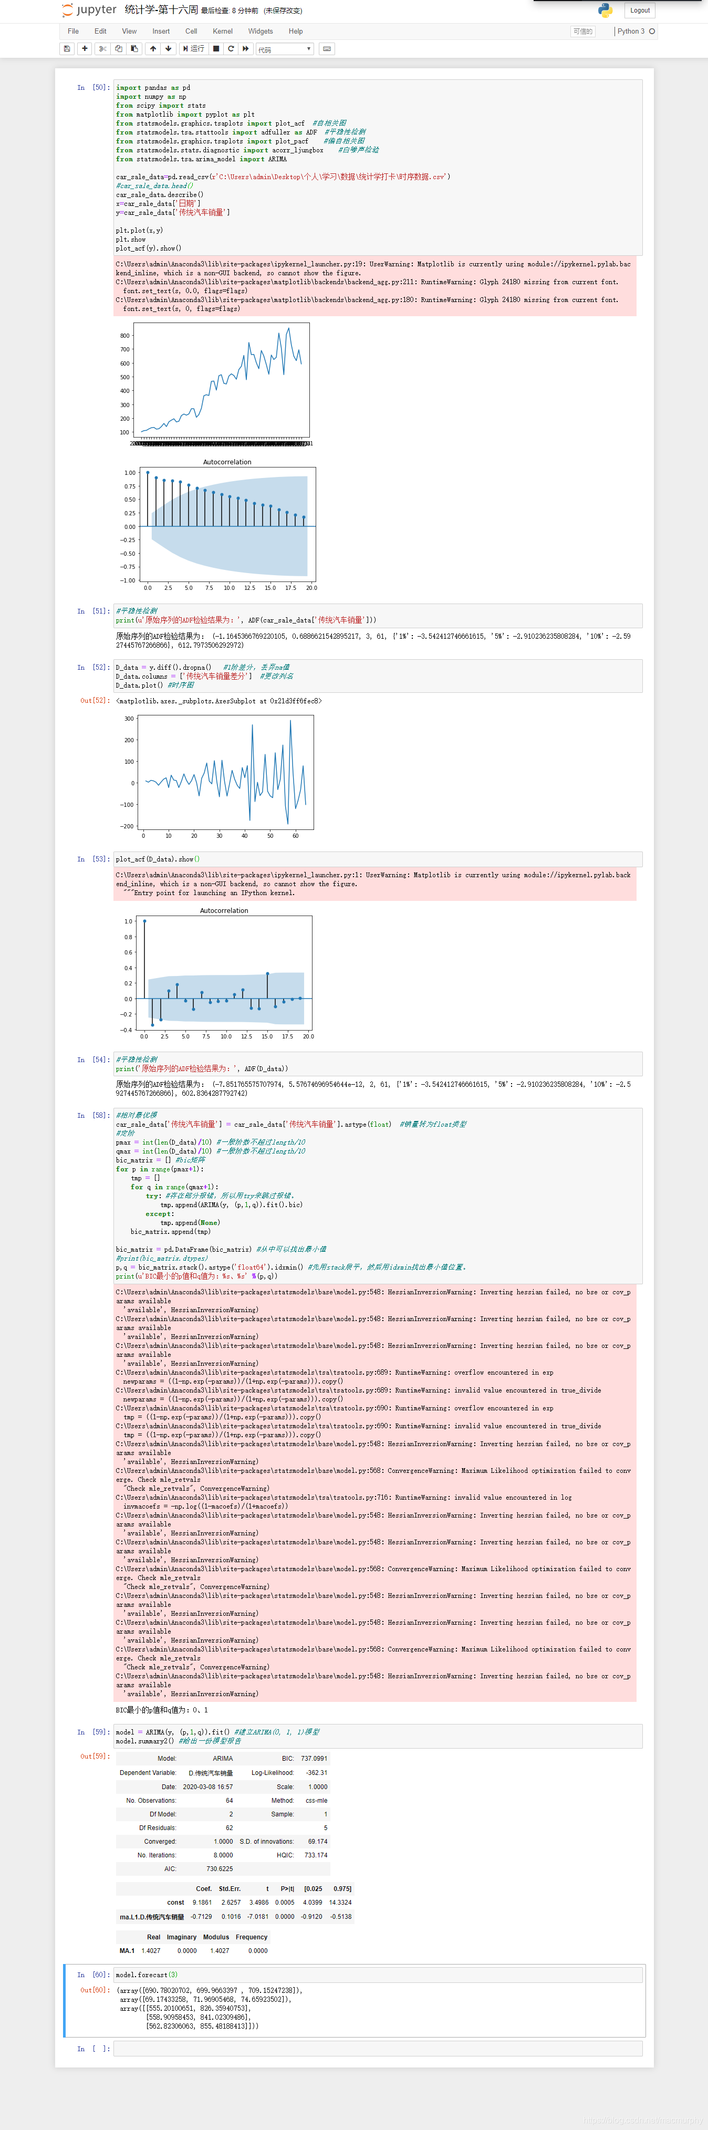The height and width of the screenshot is (2130, 708).
Task: Restart kernel and run all icon
Action: point(246,49)
